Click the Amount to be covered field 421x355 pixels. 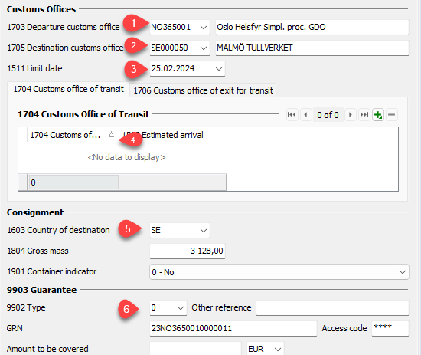click(195, 349)
